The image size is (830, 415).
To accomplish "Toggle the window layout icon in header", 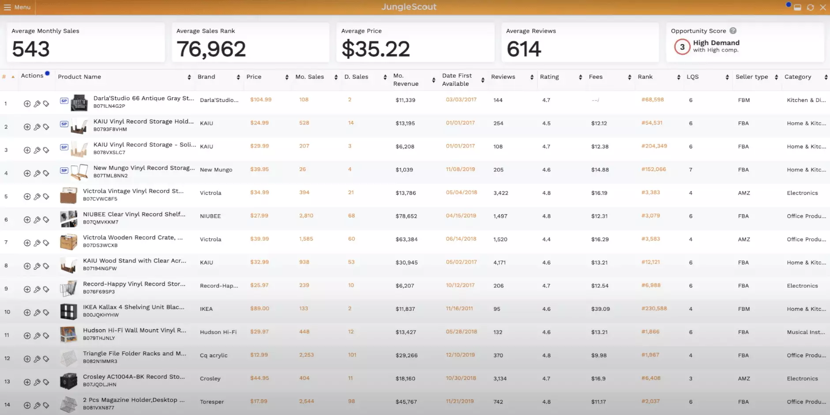I will [x=797, y=8].
